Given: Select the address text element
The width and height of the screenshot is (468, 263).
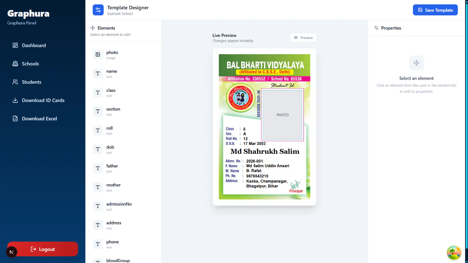Looking at the screenshot, I should click(x=123, y=225).
